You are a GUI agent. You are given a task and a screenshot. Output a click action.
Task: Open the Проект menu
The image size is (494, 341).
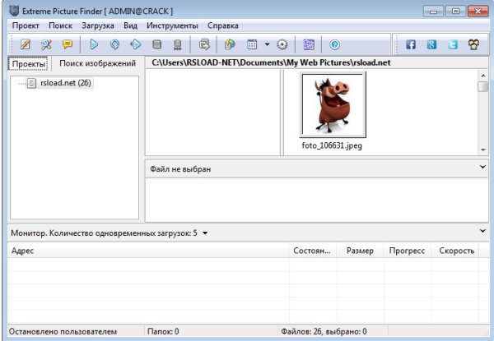[26, 25]
